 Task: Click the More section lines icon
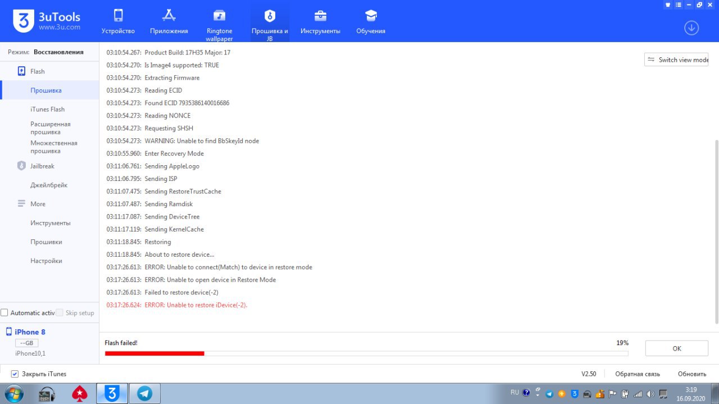21,203
